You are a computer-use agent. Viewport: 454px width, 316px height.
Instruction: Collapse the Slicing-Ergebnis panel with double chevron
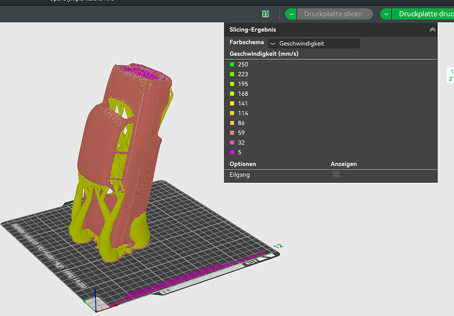point(432,30)
